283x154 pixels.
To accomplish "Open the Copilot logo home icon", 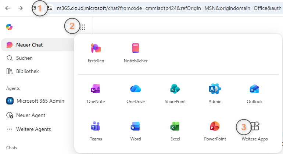I will [9, 27].
